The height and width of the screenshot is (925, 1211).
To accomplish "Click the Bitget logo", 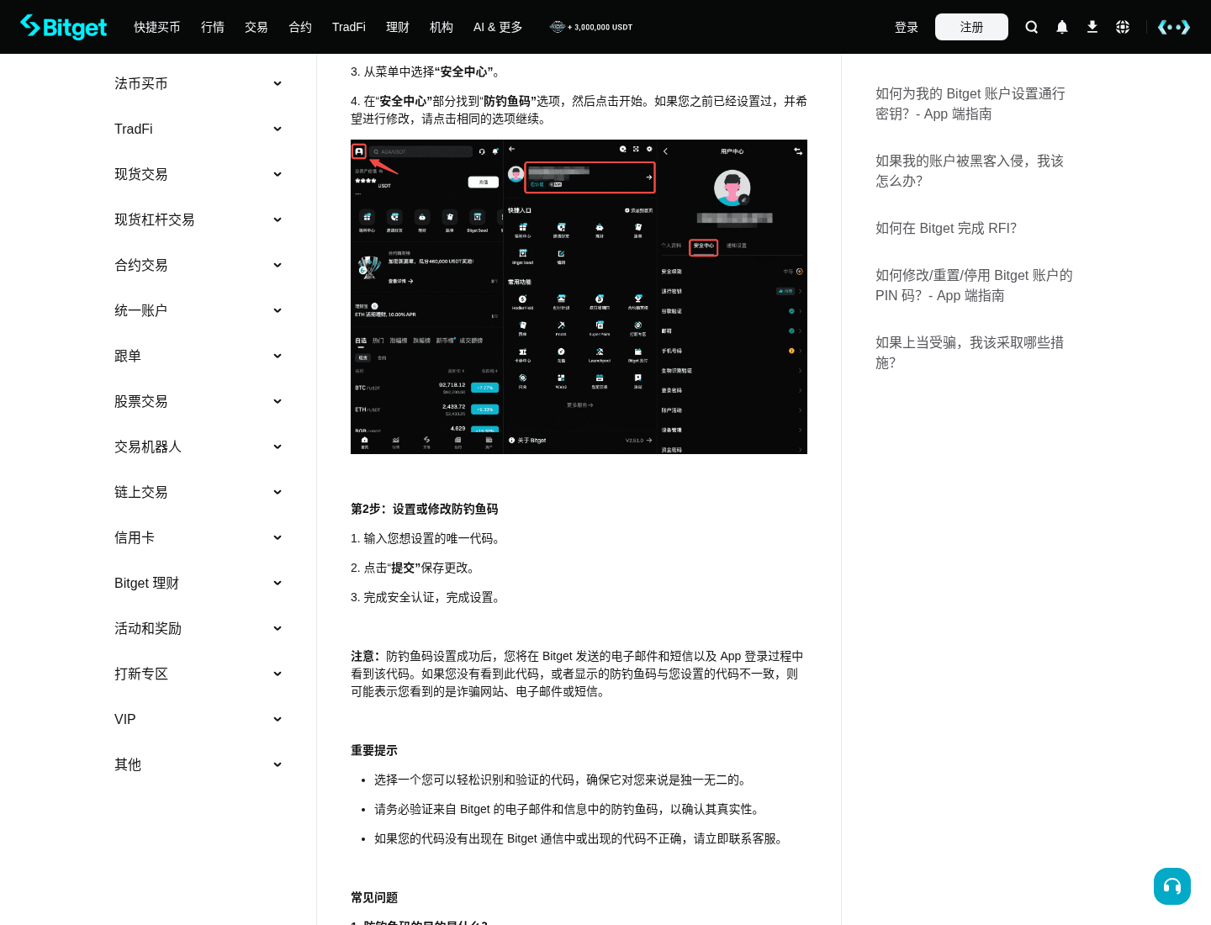I will [64, 27].
